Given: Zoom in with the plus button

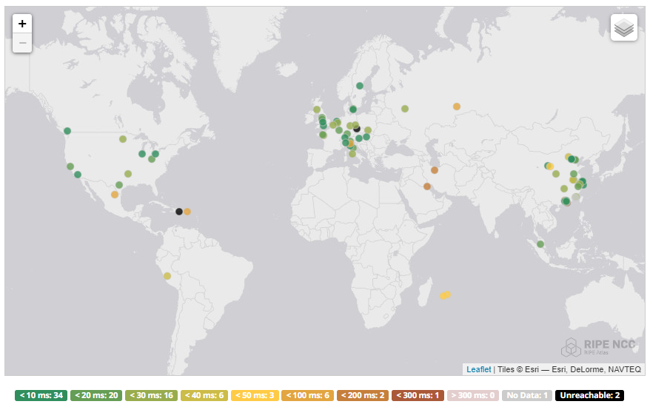Looking at the screenshot, I should [22, 24].
